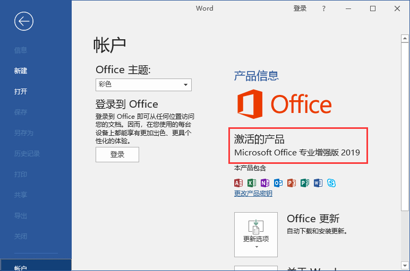Viewport: 410px width, 271px height.
Task: Click the Publisher product icon
Action: click(x=305, y=183)
